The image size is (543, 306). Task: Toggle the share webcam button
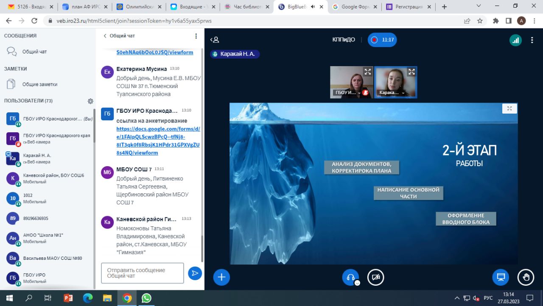coord(375,277)
